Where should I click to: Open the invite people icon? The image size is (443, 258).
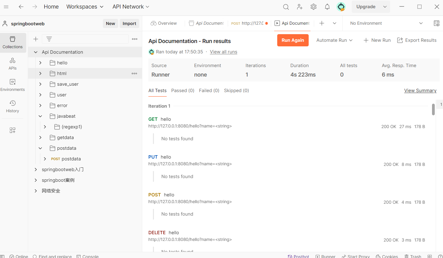300,7
